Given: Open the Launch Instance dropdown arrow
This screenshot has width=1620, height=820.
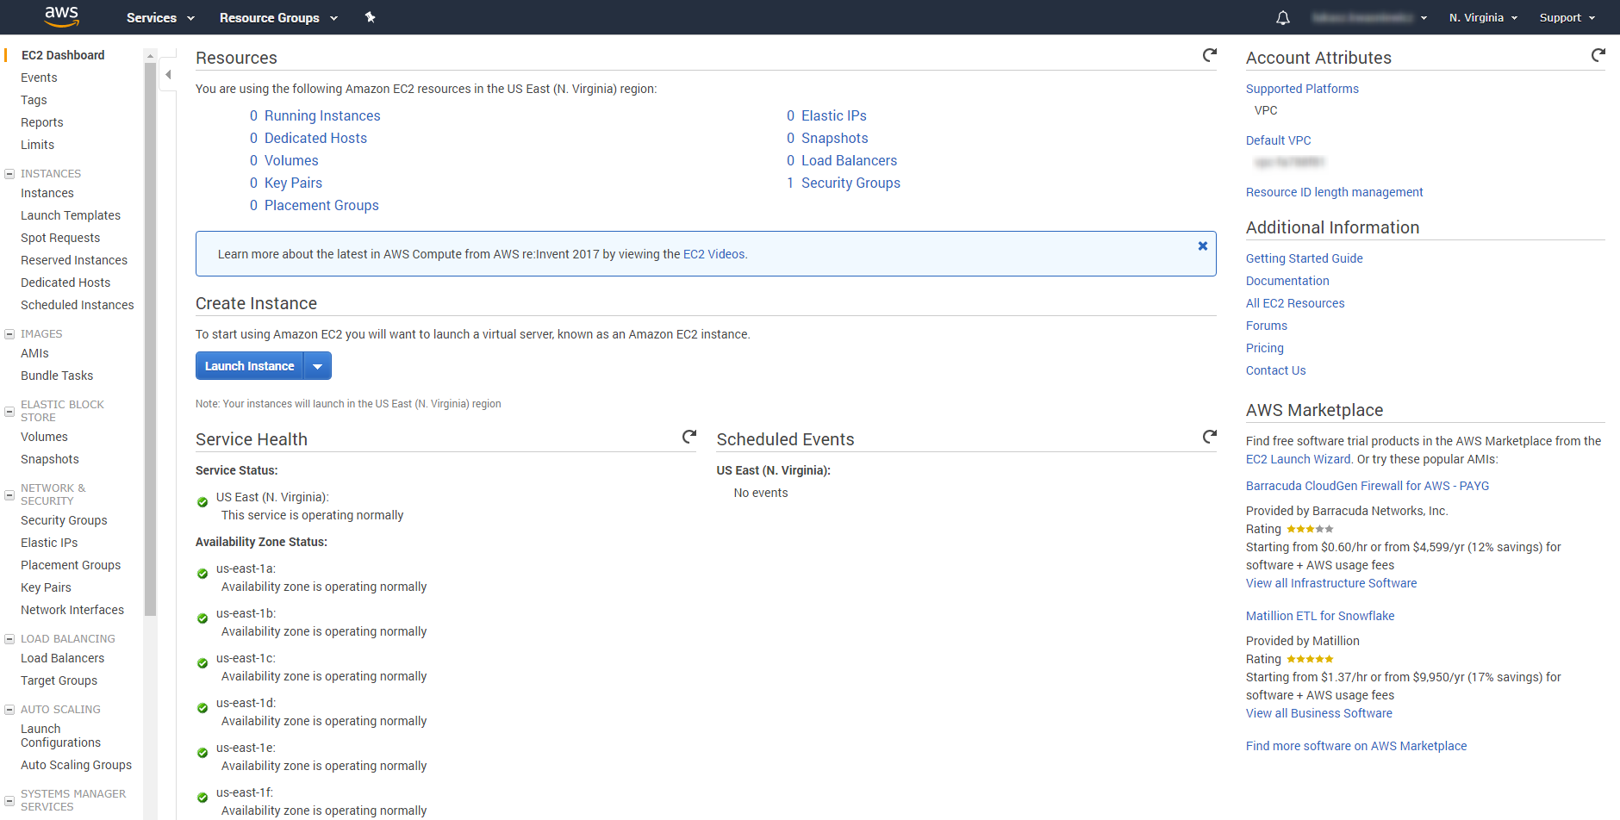Looking at the screenshot, I should point(317,366).
